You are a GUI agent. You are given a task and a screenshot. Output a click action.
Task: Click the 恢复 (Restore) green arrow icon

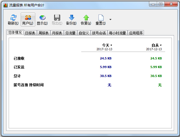tap(86, 18)
